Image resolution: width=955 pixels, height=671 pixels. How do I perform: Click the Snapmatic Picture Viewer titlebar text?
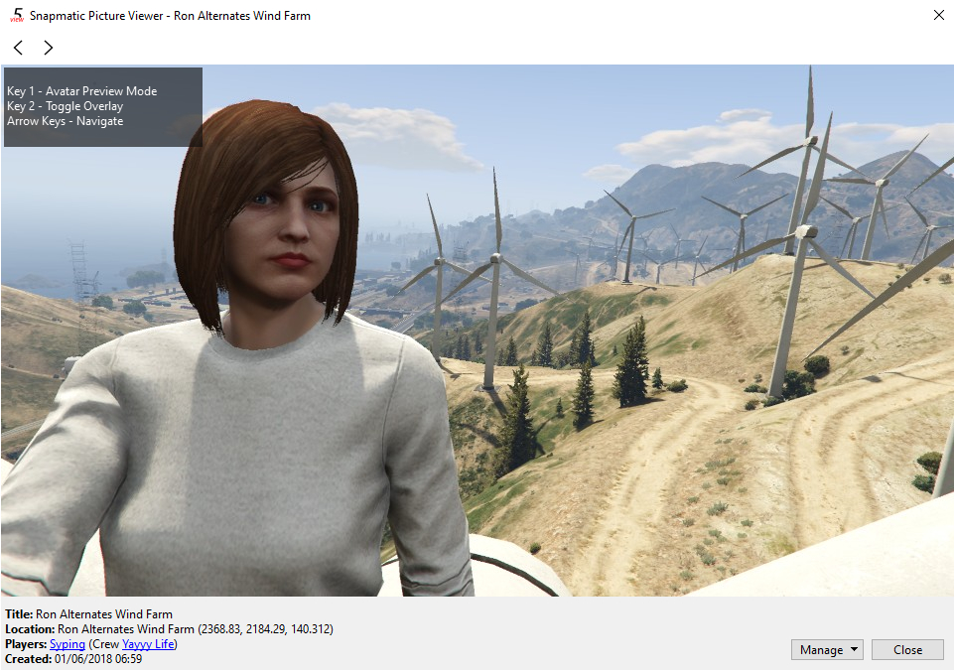pyautogui.click(x=169, y=15)
